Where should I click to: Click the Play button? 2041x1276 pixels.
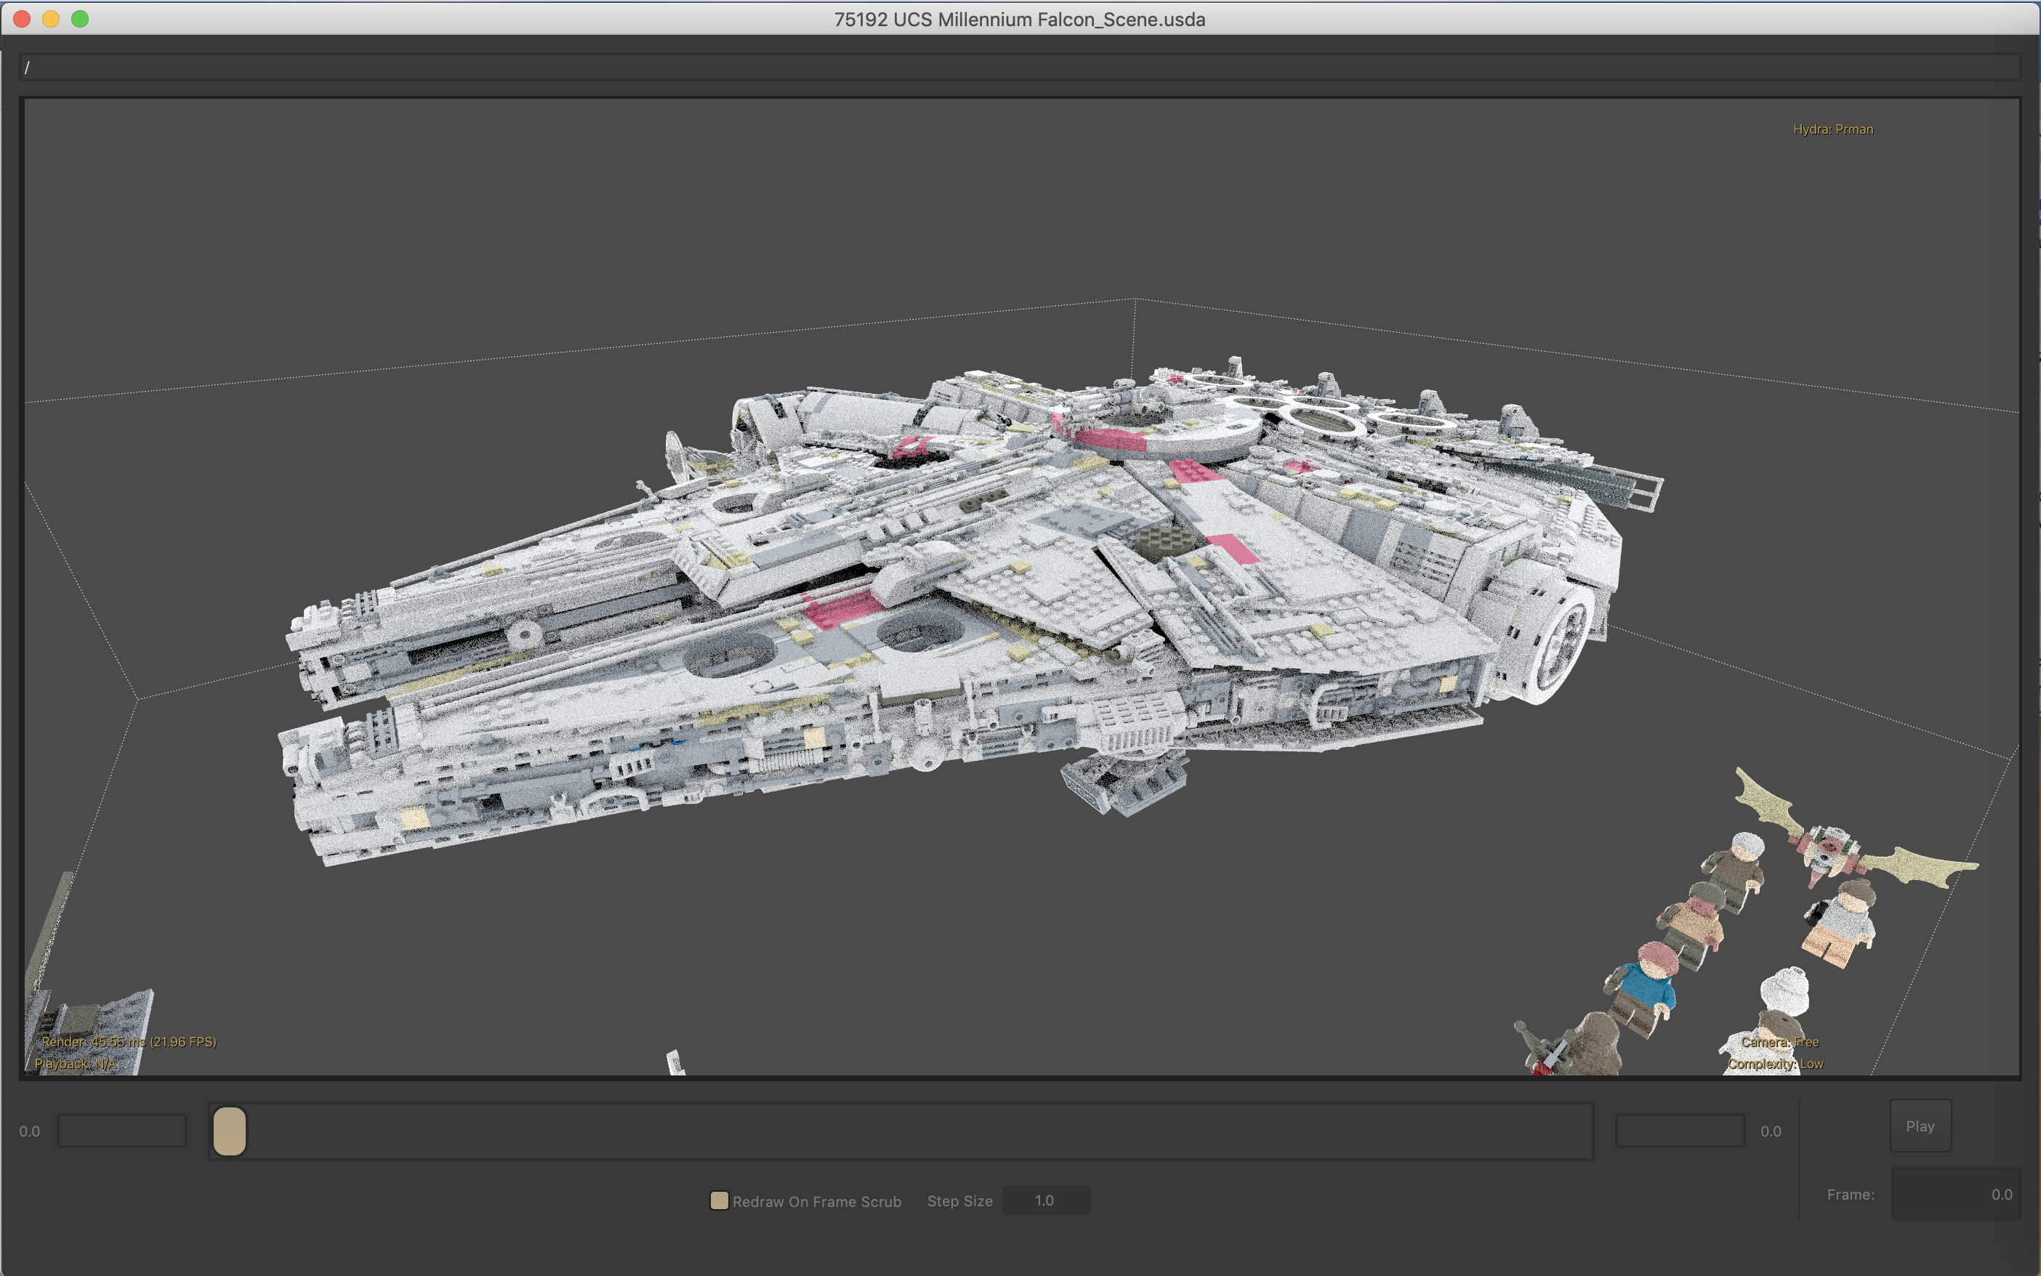pos(1920,1126)
